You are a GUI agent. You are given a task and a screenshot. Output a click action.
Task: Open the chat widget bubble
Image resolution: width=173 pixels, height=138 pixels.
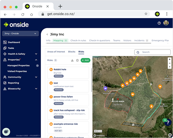(x=6, y=132)
